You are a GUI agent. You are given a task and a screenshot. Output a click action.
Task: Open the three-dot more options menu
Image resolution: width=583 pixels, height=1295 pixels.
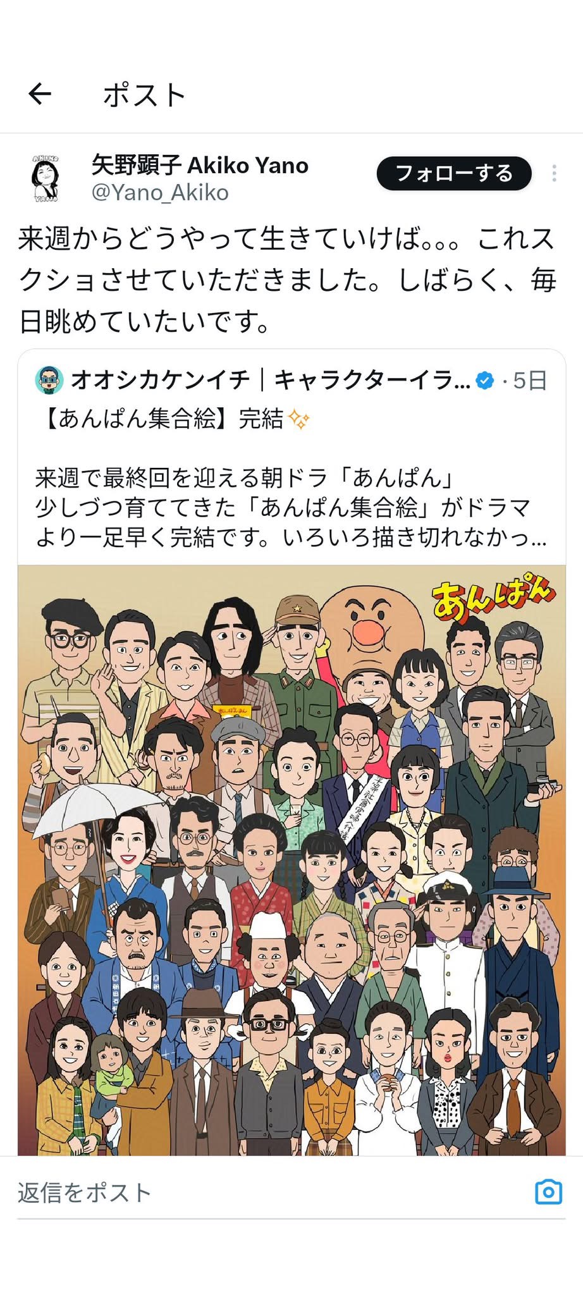point(554,173)
